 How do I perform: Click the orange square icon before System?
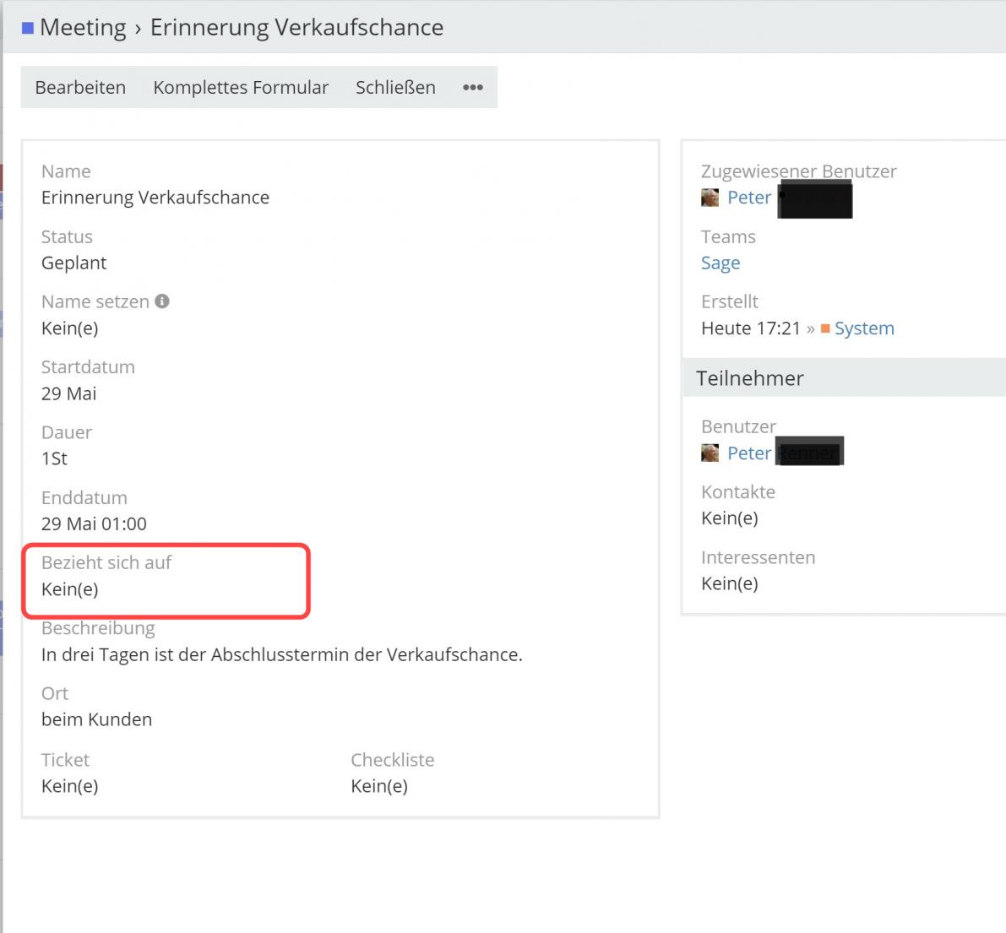(x=825, y=328)
